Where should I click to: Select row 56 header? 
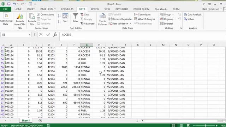tap(2, 67)
